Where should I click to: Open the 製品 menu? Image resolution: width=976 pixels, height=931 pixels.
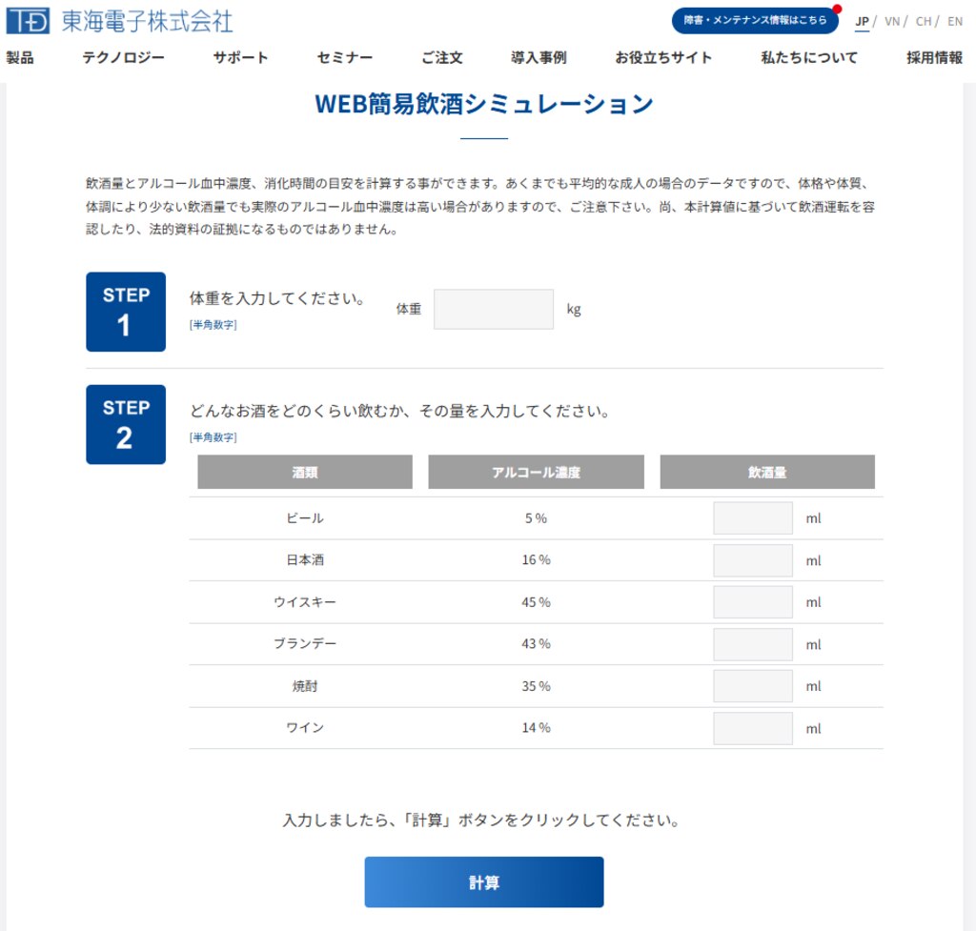coord(19,57)
